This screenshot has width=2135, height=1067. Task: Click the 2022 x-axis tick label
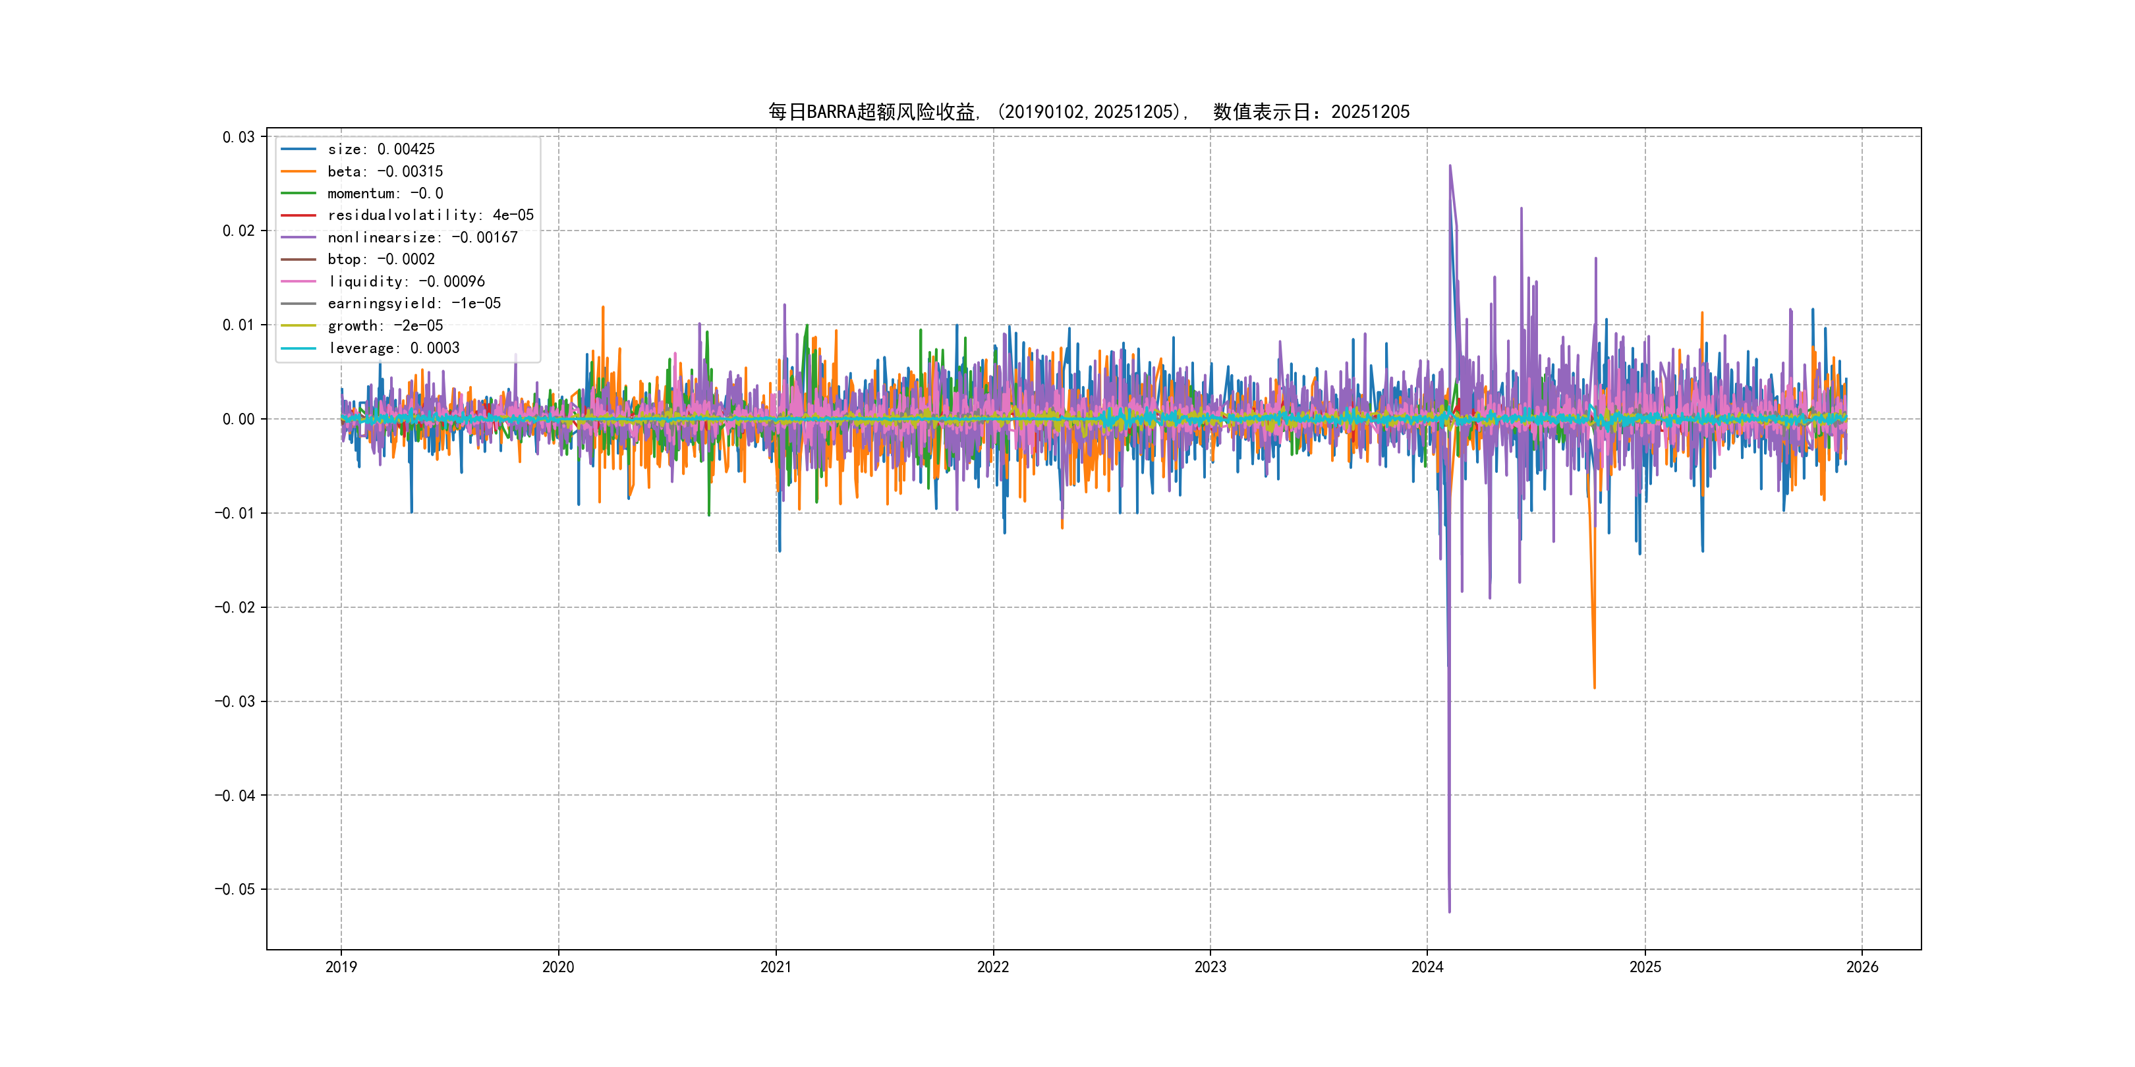[x=993, y=967]
